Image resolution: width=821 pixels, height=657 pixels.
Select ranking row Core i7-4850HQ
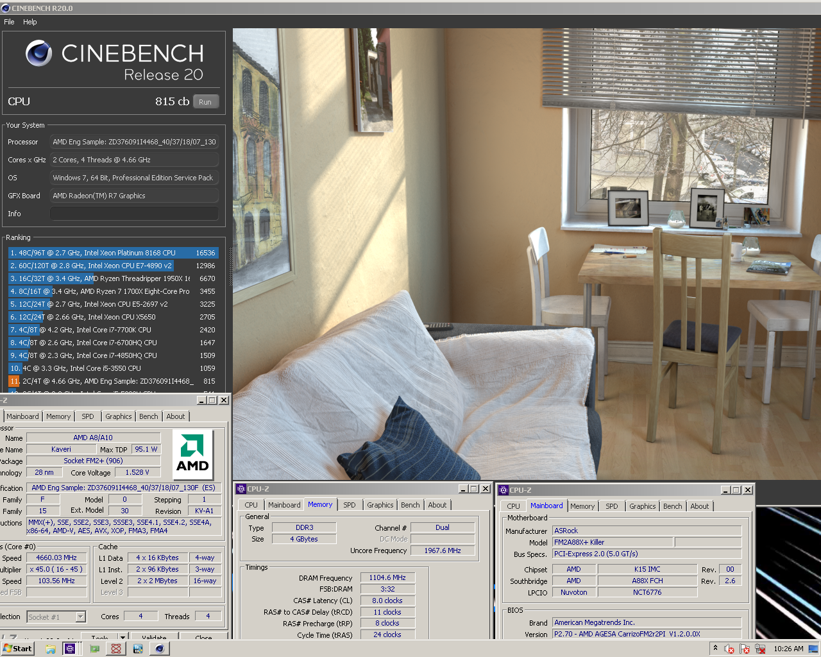coord(113,355)
